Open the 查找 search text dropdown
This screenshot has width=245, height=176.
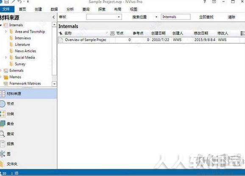pyautogui.click(x=119, y=17)
